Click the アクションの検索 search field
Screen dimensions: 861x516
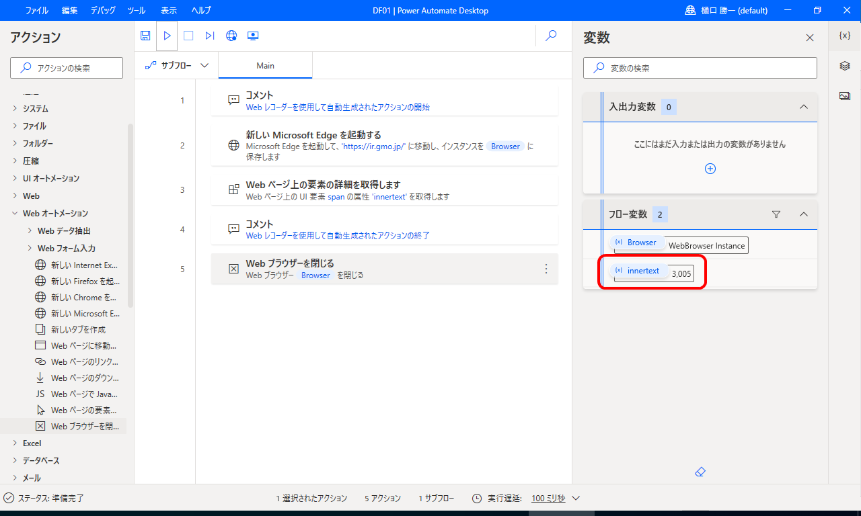pyautogui.click(x=67, y=68)
